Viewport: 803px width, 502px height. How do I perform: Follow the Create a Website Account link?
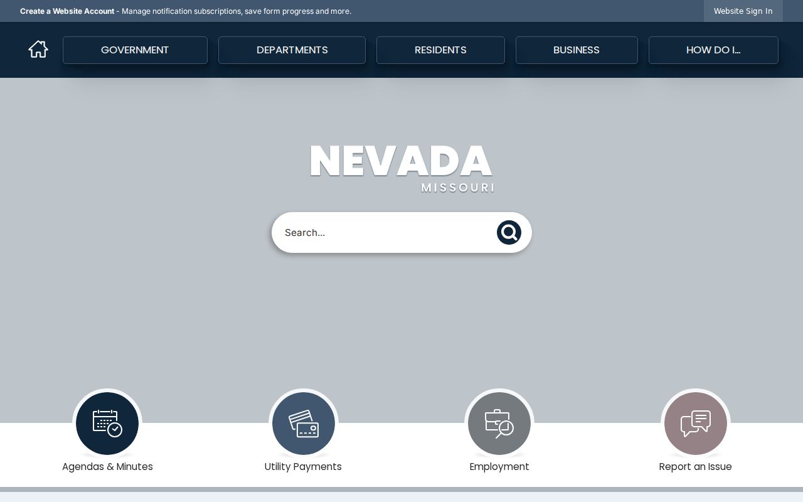(x=67, y=11)
